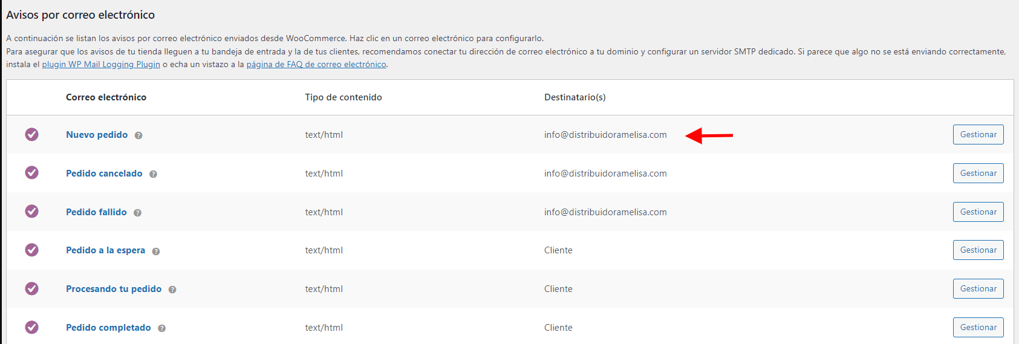
Task: Select Cliente recipient in Procesando tu pedido row
Action: point(558,289)
